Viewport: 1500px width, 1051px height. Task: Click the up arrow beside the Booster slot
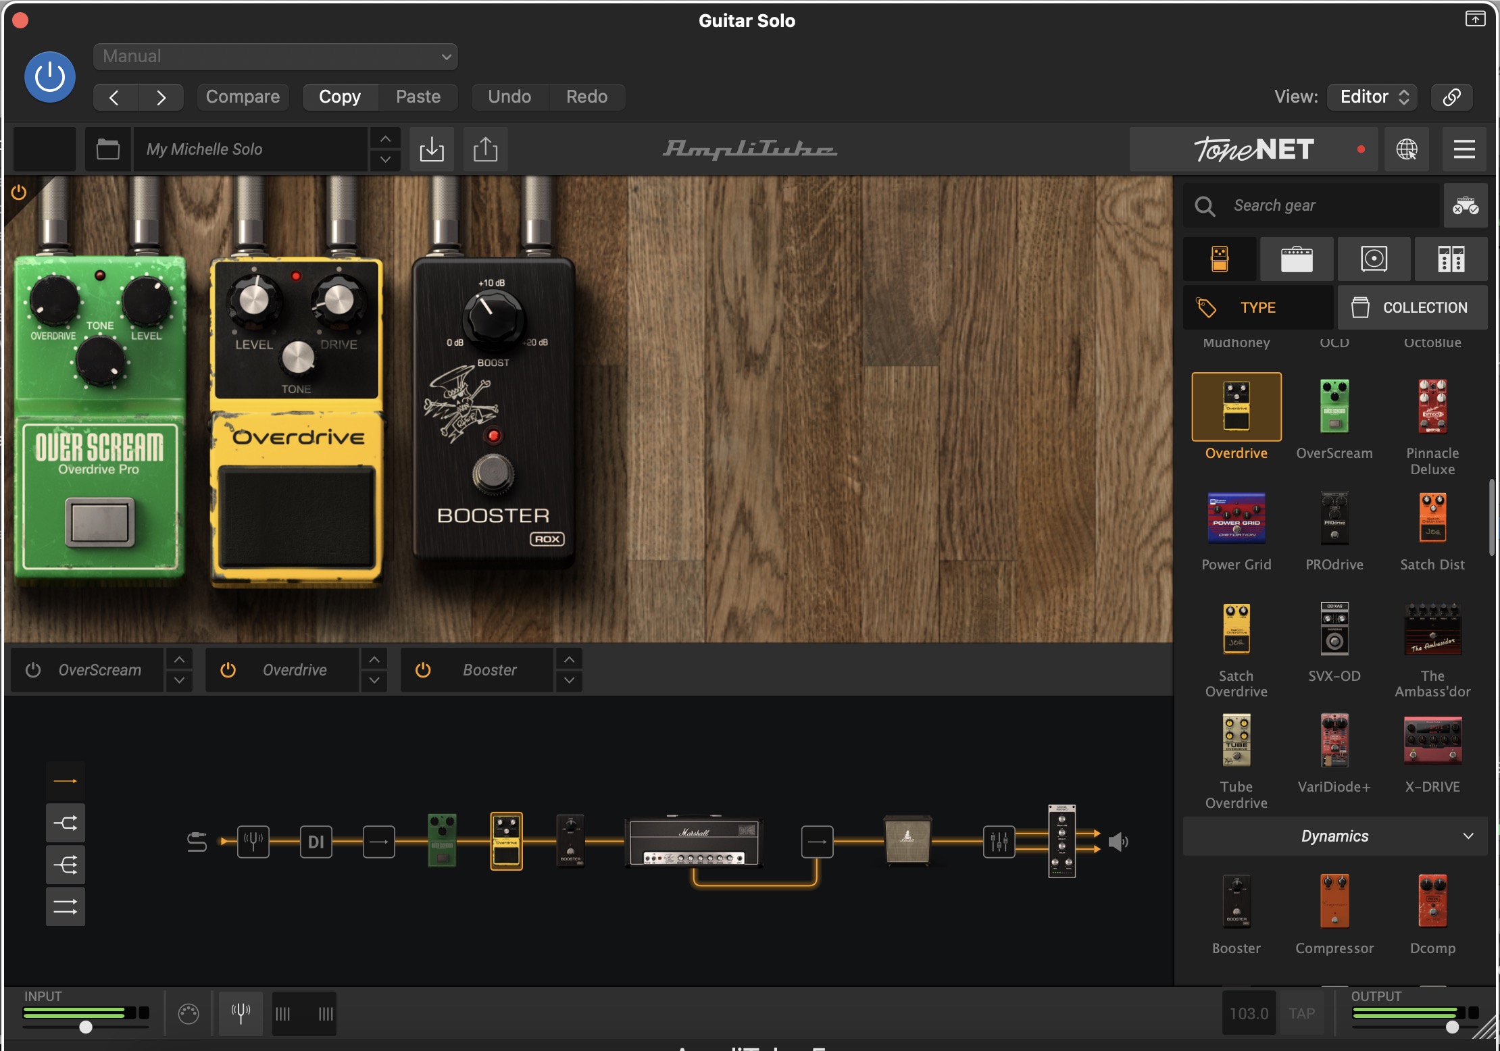(x=570, y=659)
